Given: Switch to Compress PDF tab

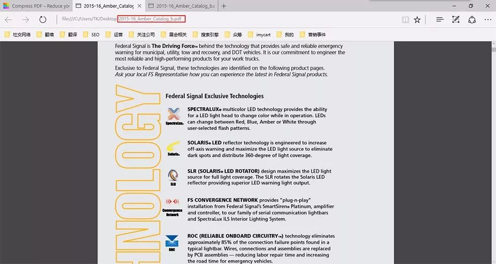Looking at the screenshot, I should click(36, 6).
